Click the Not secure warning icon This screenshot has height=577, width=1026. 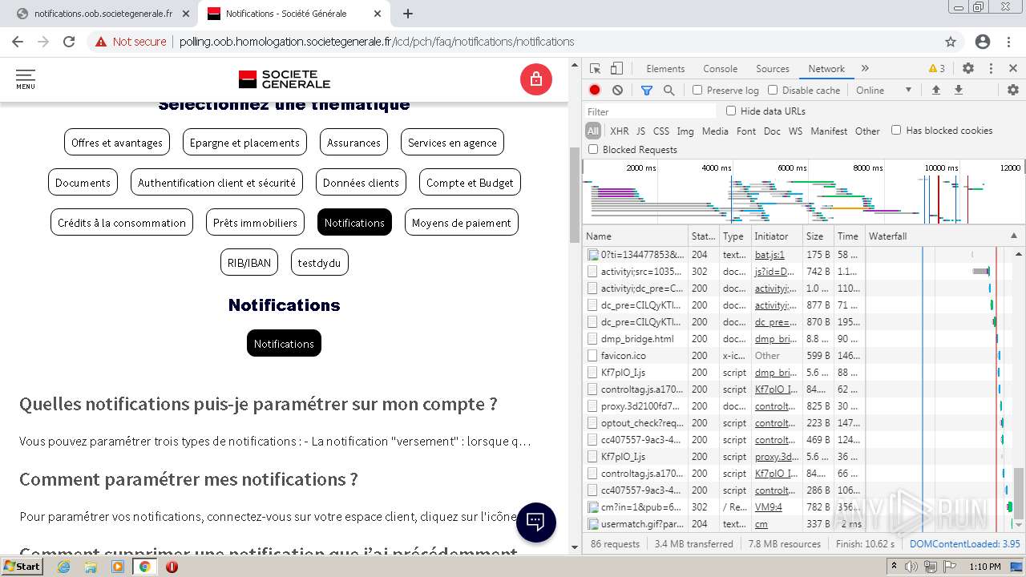[101, 42]
